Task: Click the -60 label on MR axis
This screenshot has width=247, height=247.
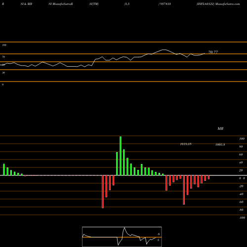Action: point(241,202)
